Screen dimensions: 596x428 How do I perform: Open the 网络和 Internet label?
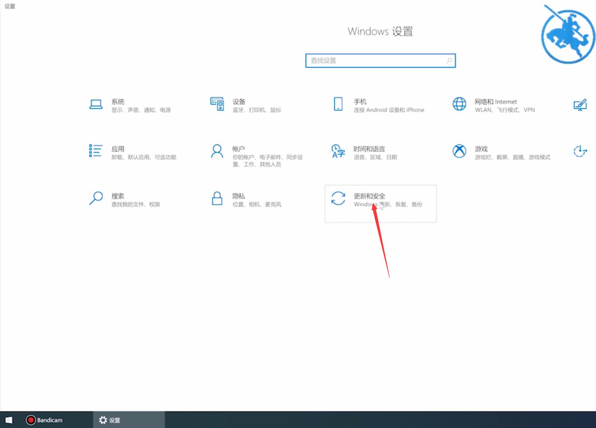(496, 101)
